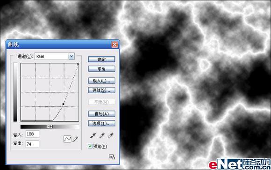This screenshot has width=271, height=170.
Task: Click the 输入 input value field
Action: (x=33, y=134)
